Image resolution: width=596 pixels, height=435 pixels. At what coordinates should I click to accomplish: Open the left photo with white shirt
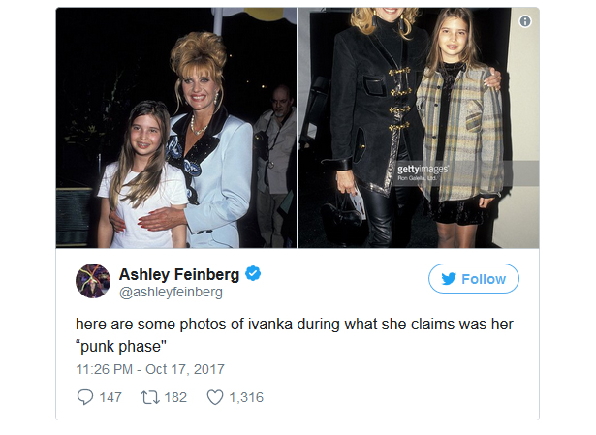(x=176, y=128)
